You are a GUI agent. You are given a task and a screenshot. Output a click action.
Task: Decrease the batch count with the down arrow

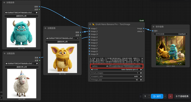149,97
